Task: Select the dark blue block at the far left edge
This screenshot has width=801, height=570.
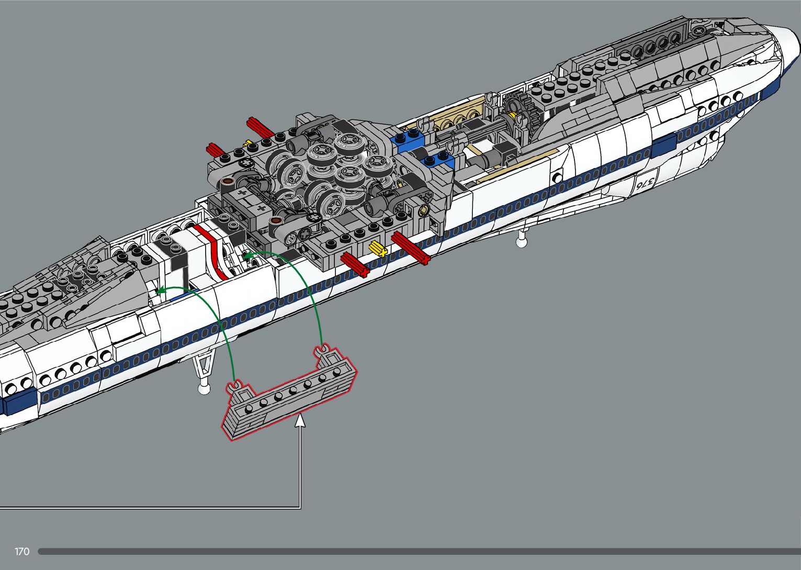Action: point(12,405)
